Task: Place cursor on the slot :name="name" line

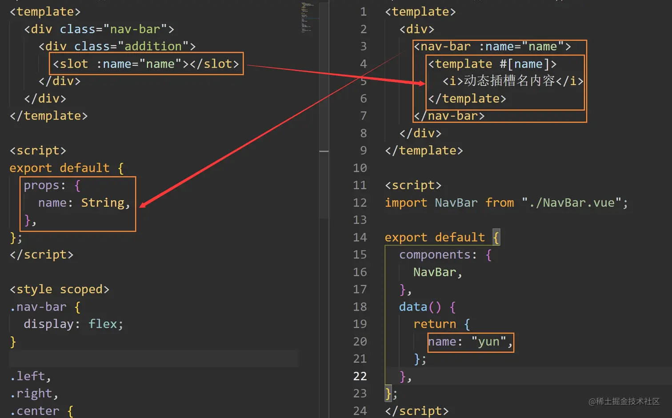Action: 146,64
